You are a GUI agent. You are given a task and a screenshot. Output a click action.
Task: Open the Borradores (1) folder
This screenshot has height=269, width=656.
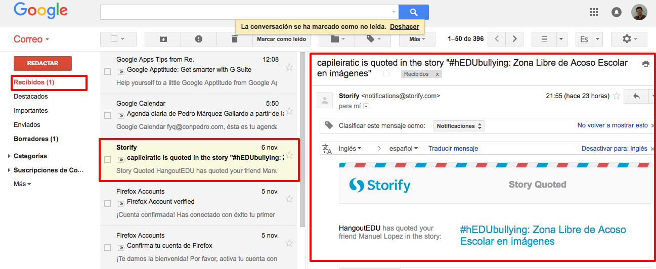coord(36,139)
